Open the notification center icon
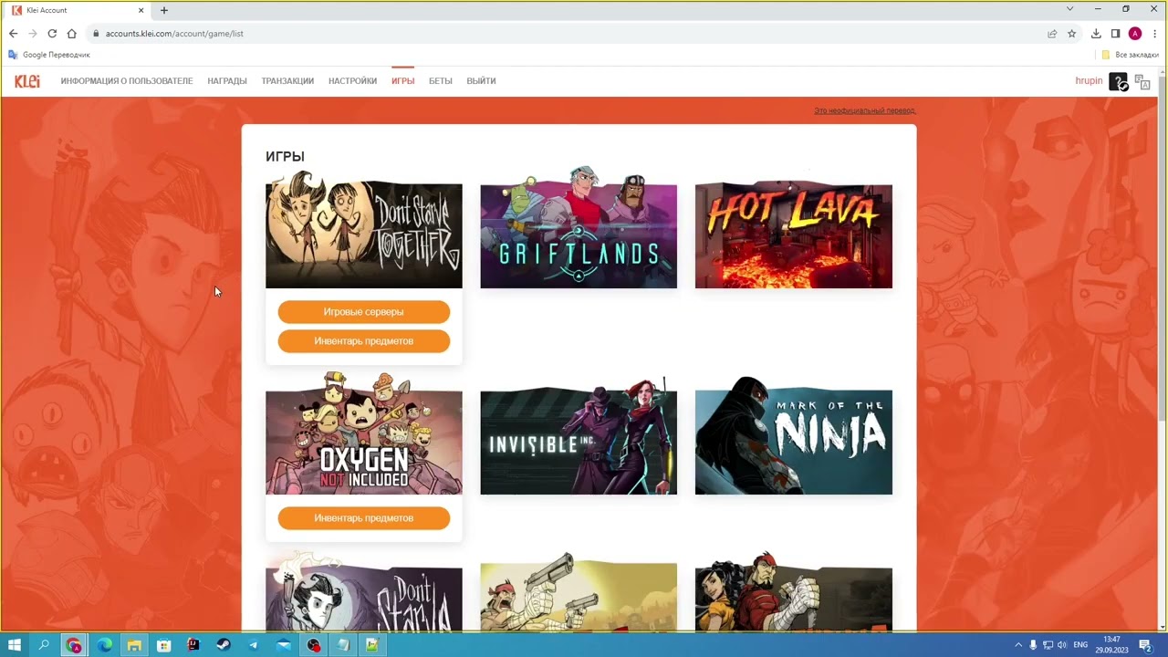This screenshot has width=1168, height=657. tap(1145, 645)
